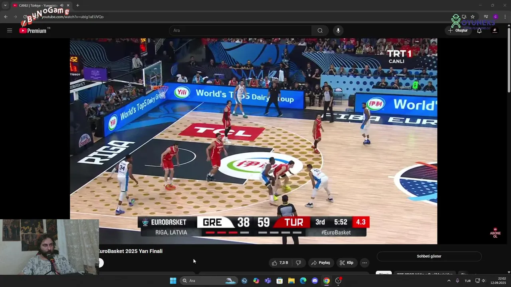Screen dimensions: 511x287
Task: Expand the hidden system tray icons
Action: (449, 281)
